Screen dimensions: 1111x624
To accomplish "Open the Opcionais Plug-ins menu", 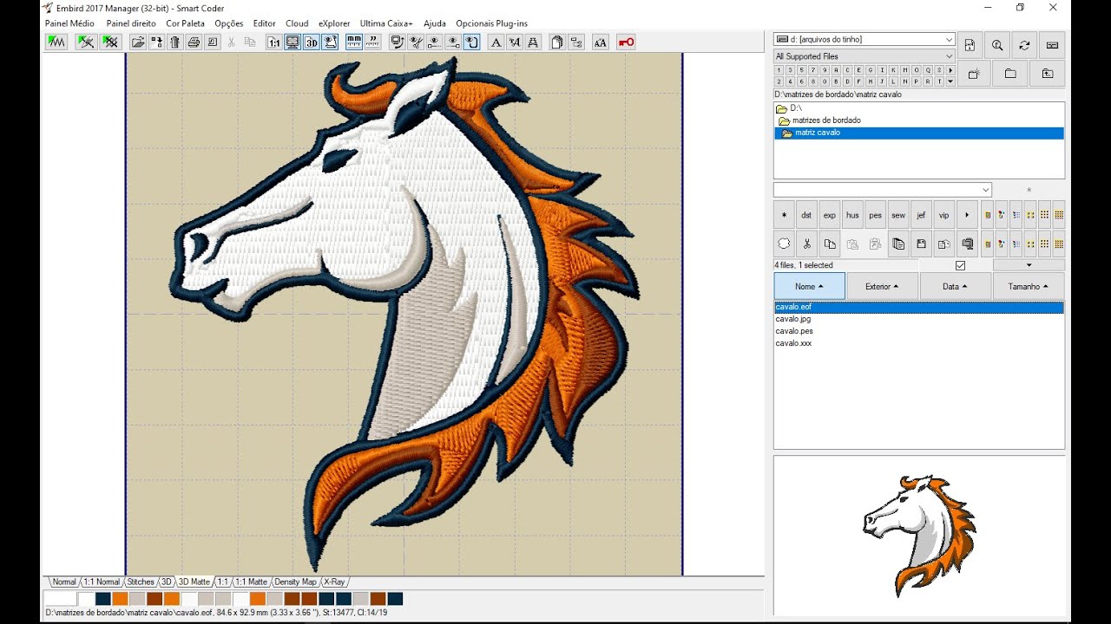I will tap(491, 23).
